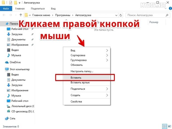This screenshot has height=129, width=172.
Task: Open Создать submenu in context menu
Action: [87, 95]
